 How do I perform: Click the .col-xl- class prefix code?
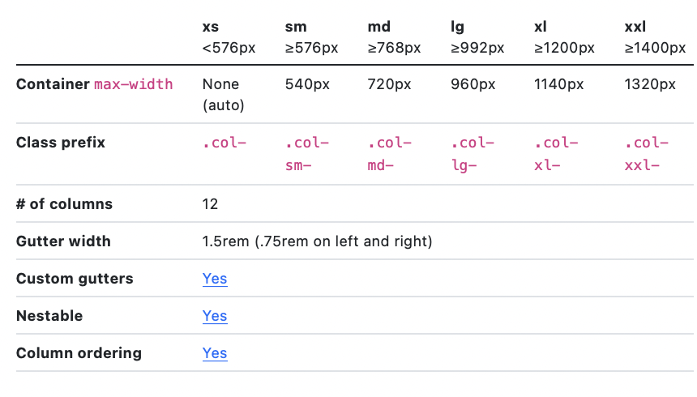click(x=556, y=154)
